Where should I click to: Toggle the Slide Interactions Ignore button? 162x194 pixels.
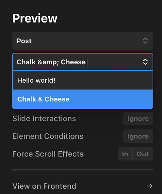[138, 118]
